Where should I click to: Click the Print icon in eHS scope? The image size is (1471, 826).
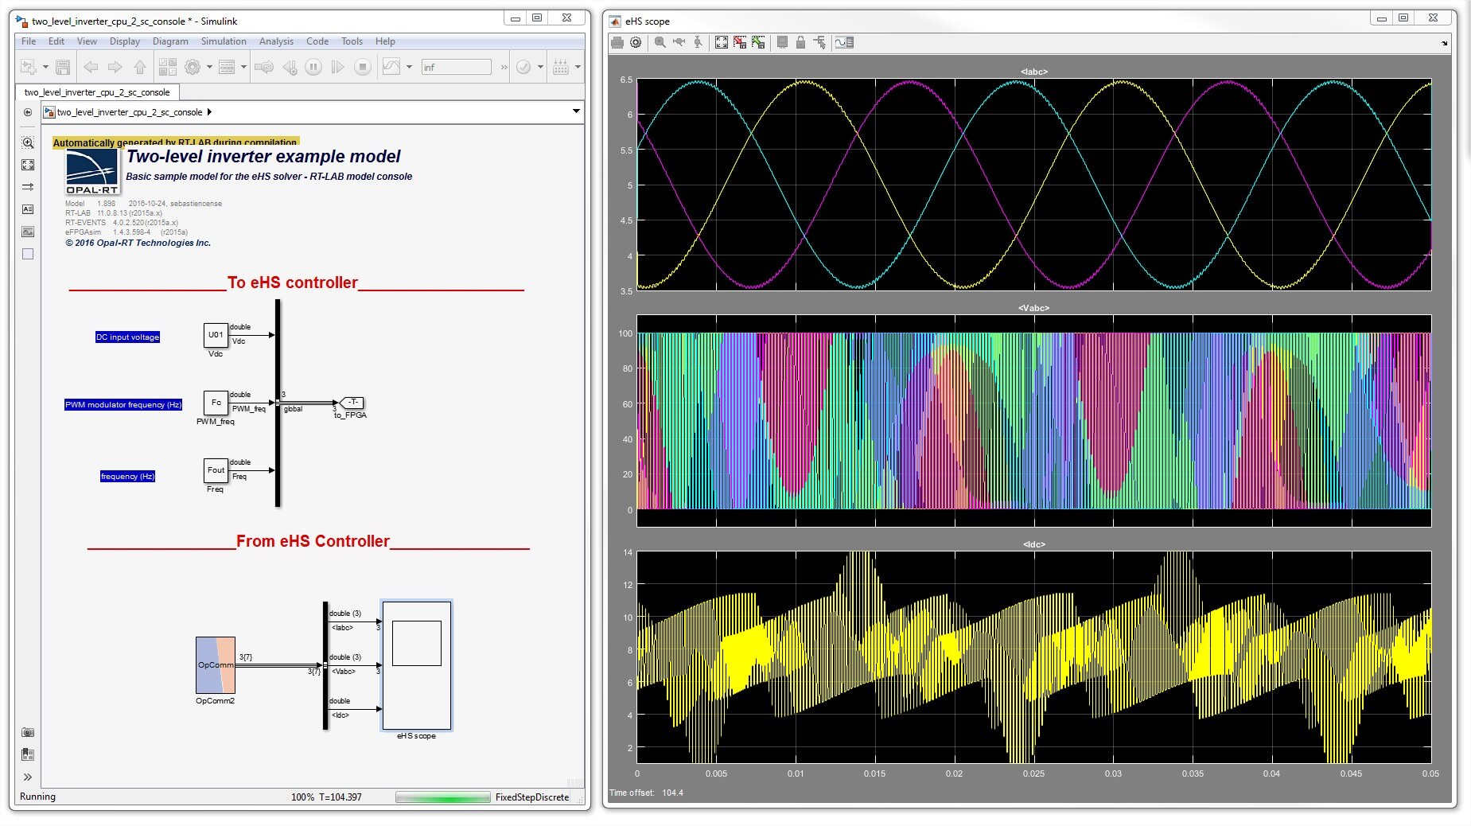click(x=617, y=42)
